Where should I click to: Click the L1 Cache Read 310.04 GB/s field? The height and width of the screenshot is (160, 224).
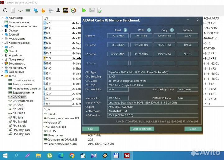118,45
